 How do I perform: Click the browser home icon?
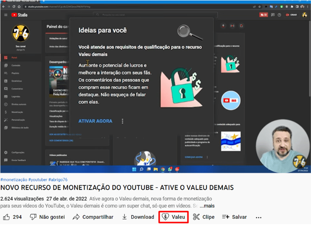pos(19,7)
